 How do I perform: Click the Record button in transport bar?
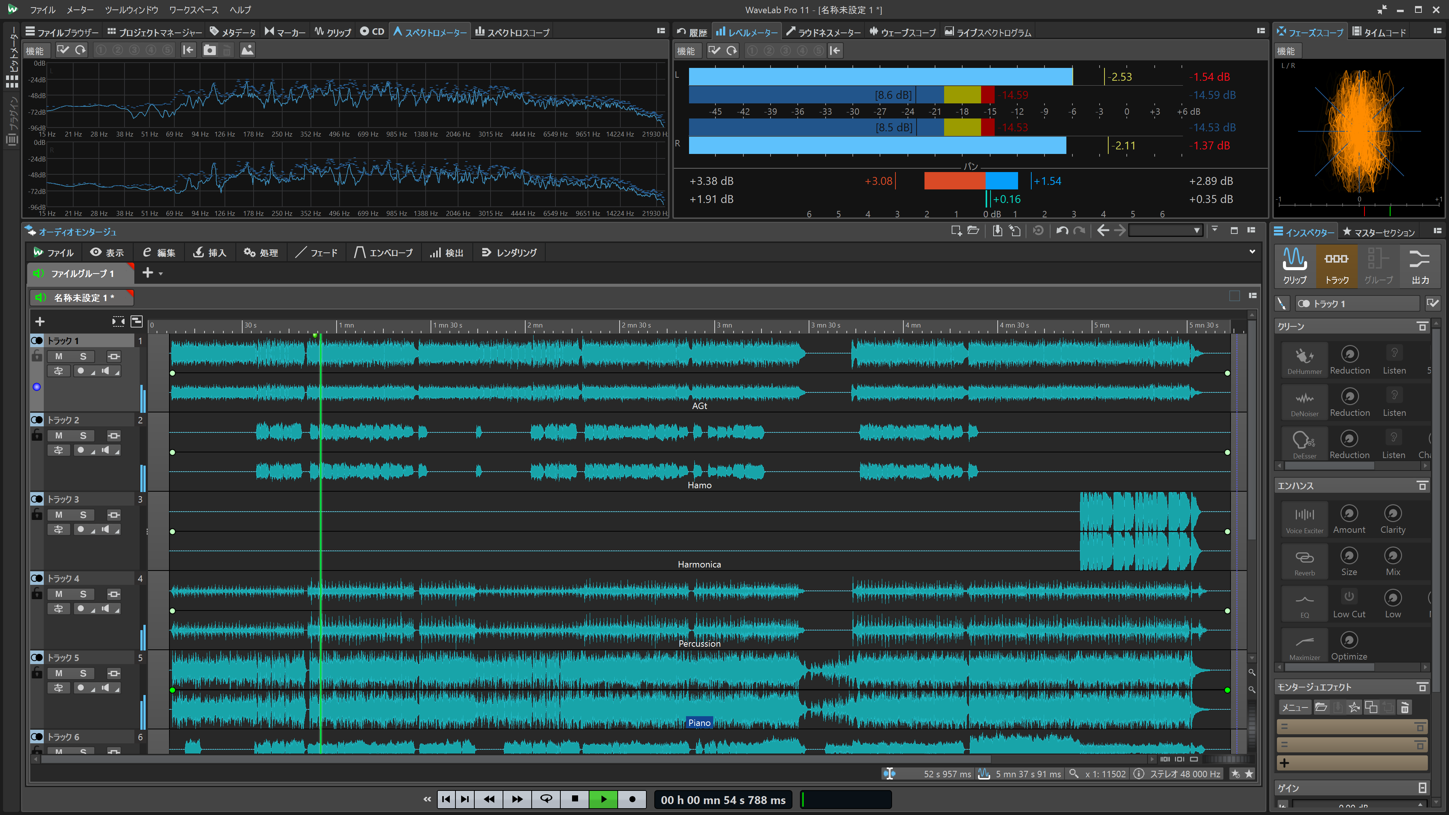(632, 799)
